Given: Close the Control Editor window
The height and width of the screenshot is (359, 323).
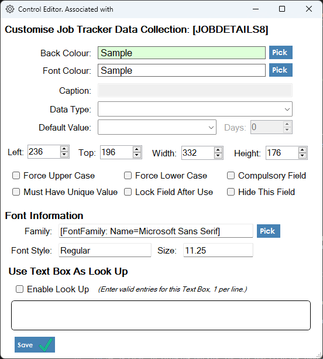Looking at the screenshot, I should [x=309, y=9].
